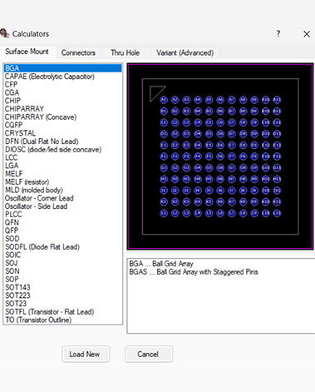Switch to the Surface Mount tab

(x=27, y=52)
